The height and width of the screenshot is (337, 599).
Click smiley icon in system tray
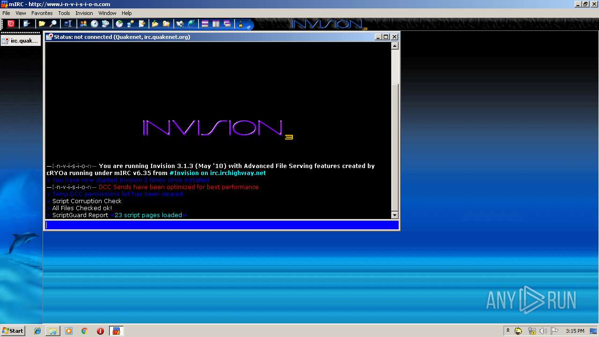click(519, 331)
